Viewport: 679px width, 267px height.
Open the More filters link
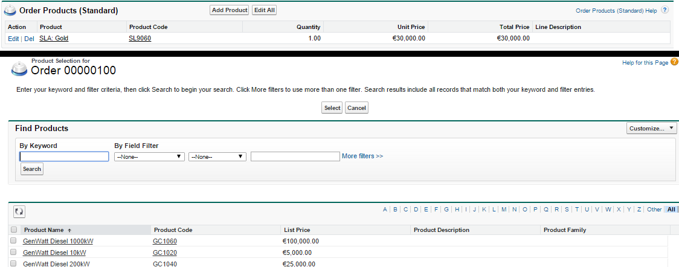pos(362,156)
